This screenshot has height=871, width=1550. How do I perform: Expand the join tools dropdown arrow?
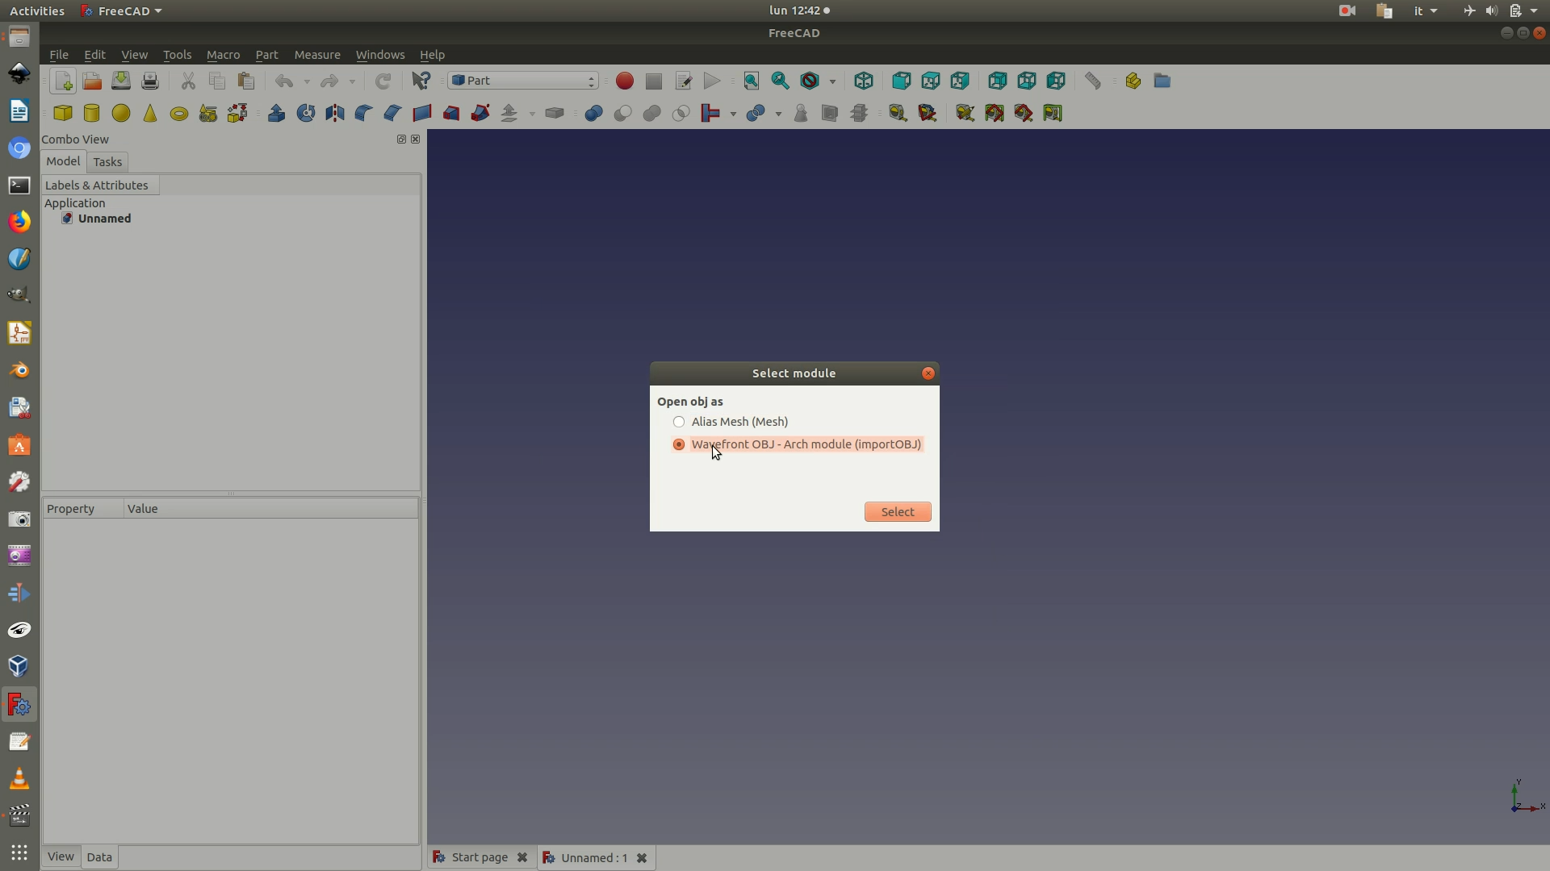733,114
